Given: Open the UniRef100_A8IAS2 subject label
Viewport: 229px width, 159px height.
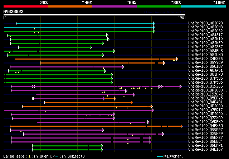Looking at the screenshot, I should pyautogui.click(x=205, y=31).
